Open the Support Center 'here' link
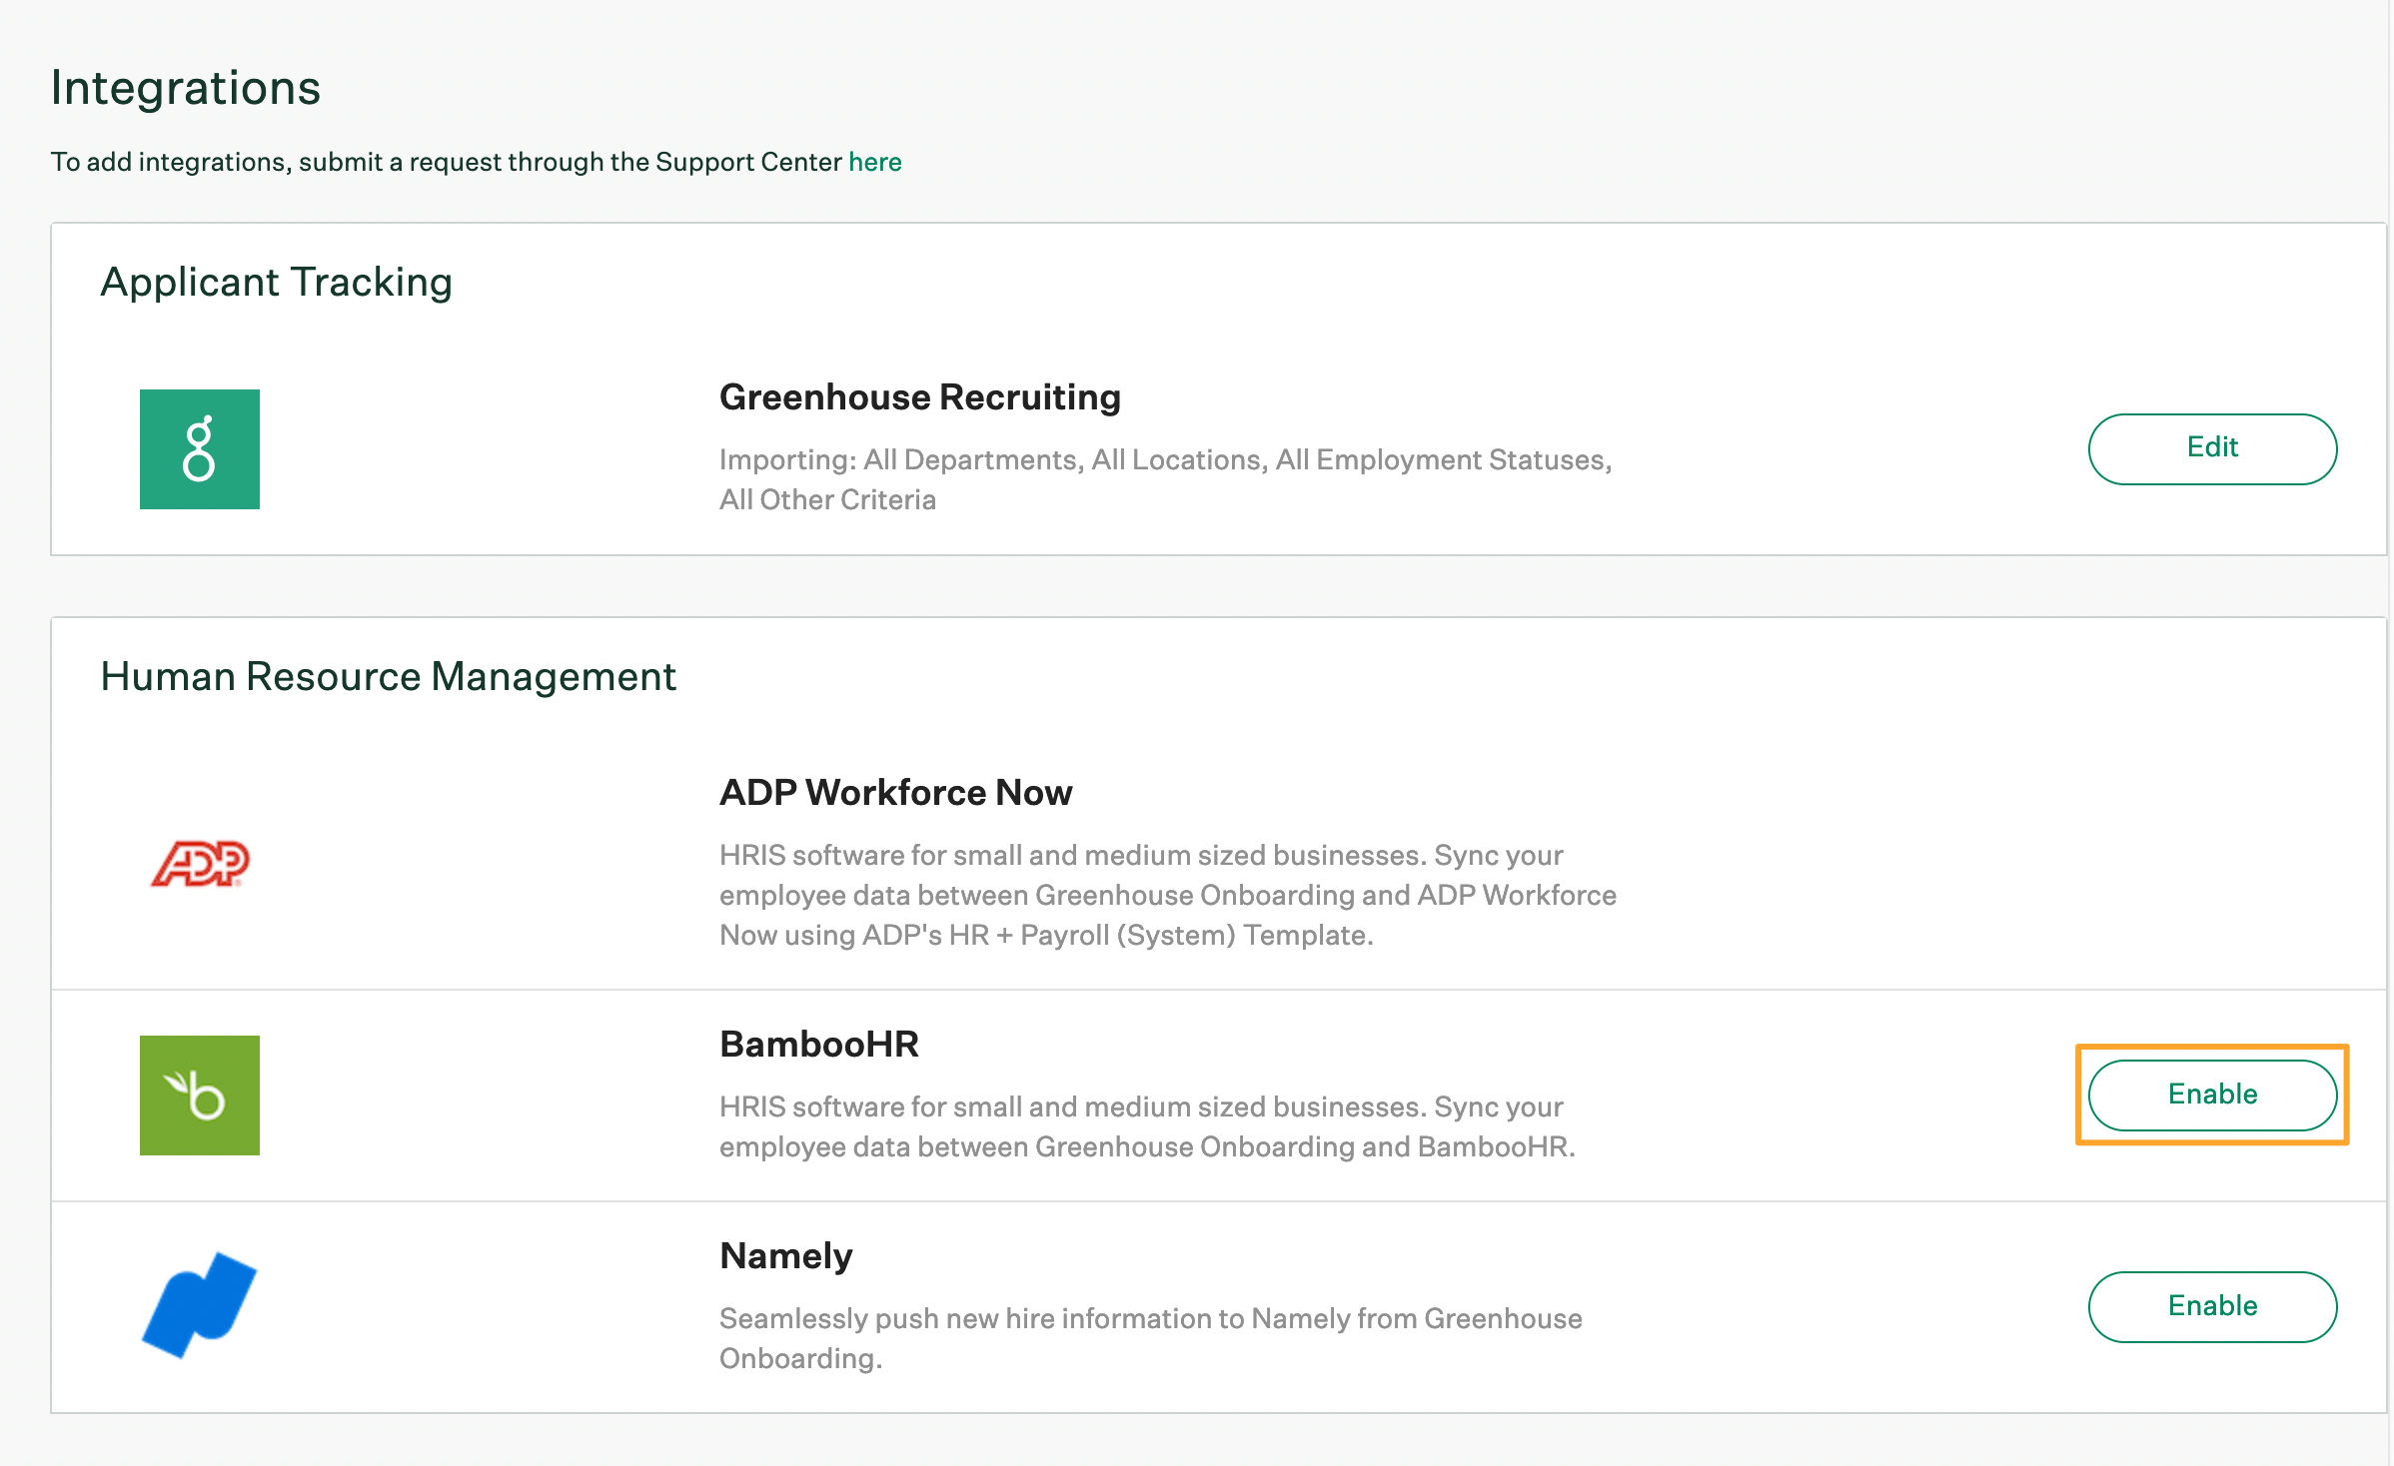The width and height of the screenshot is (2394, 1466). click(874, 162)
